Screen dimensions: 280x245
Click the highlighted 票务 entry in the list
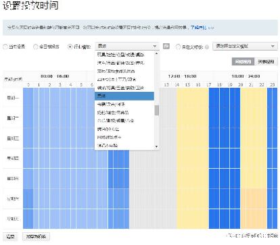point(124,96)
